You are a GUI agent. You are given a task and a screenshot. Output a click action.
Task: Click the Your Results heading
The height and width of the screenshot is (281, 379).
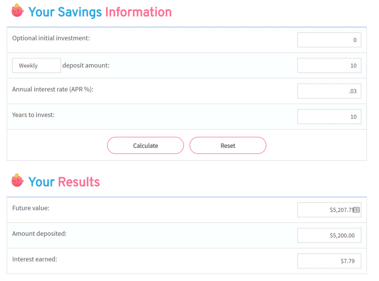64,182
